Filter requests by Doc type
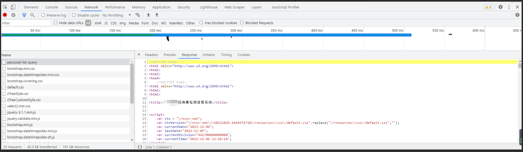 tap(155, 23)
